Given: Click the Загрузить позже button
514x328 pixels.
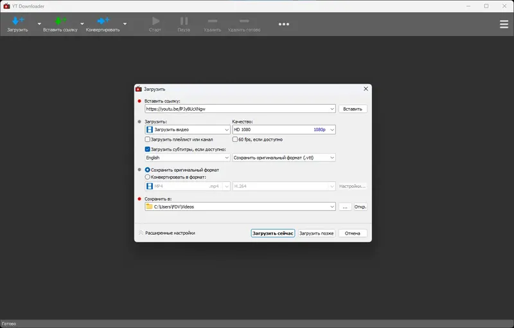Looking at the screenshot, I should (x=316, y=233).
